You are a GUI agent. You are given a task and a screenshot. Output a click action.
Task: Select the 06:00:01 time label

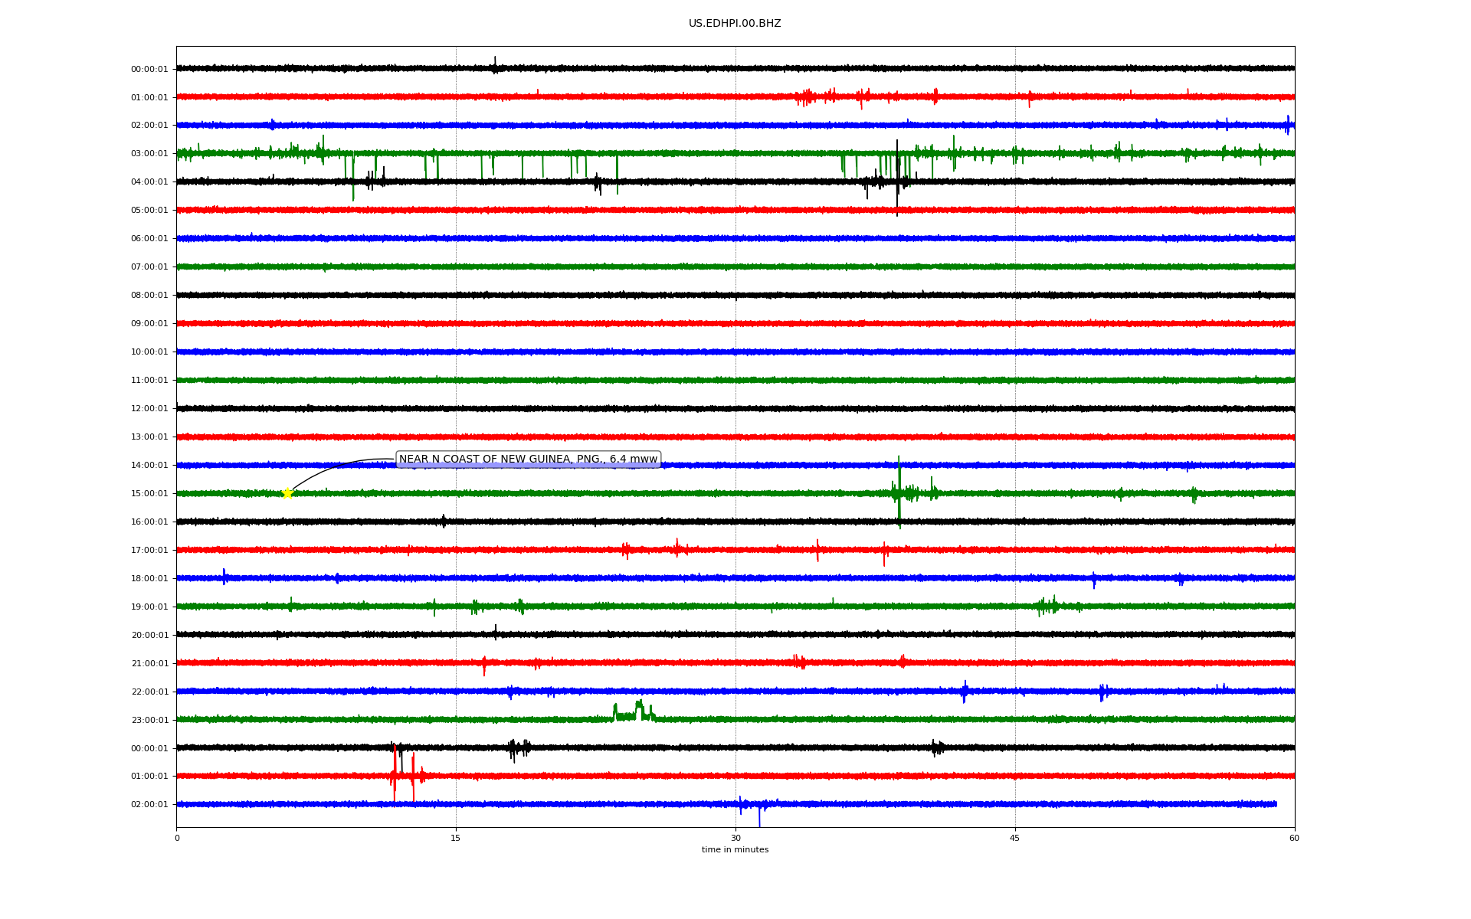(x=149, y=239)
